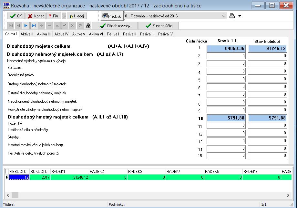297x208 pixels.
Task: Open the '01. Rozvaha - neziskové od 2016' combo box
Action: [x=176, y=16]
